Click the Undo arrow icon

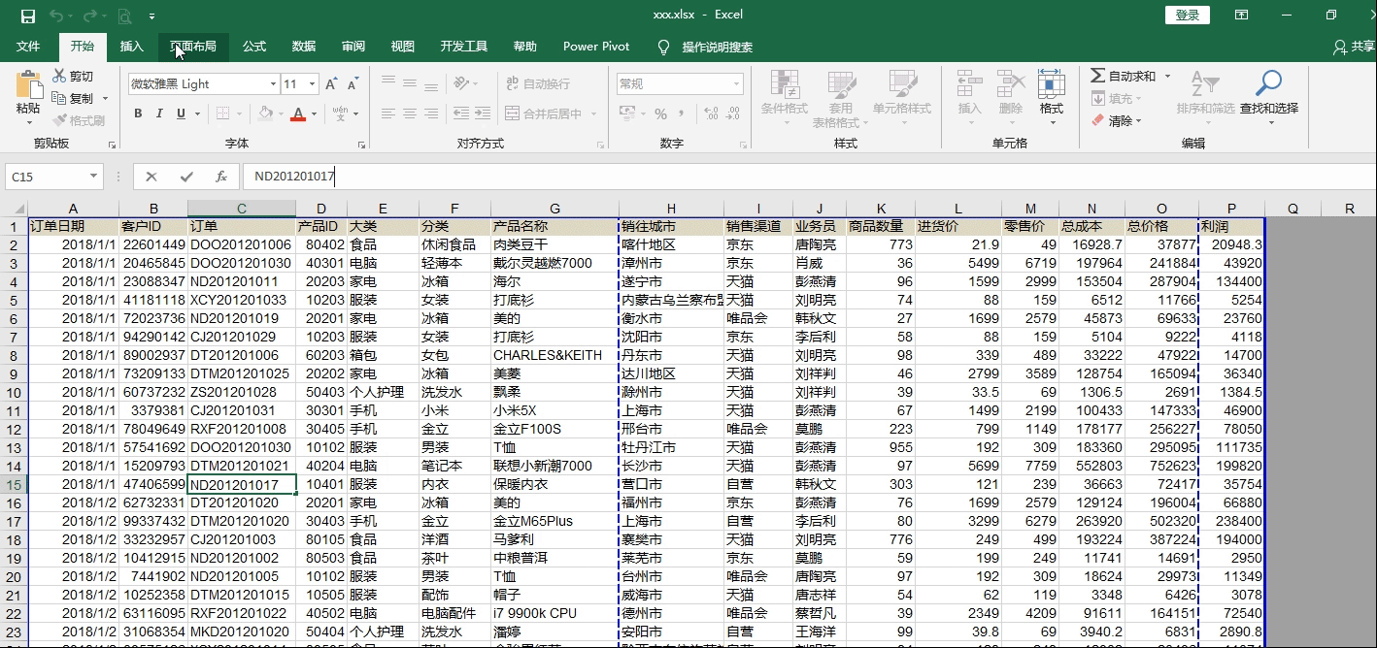55,16
